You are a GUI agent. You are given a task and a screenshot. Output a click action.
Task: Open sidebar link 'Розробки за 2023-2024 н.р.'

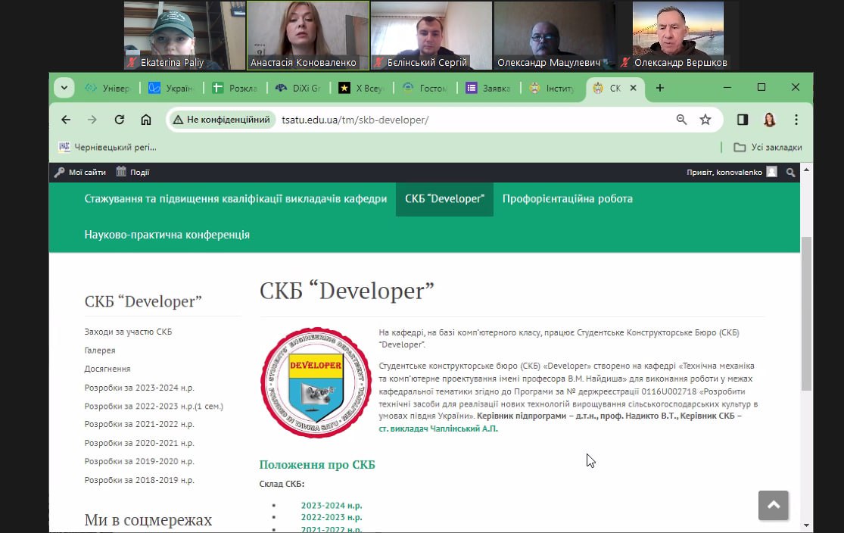tap(139, 388)
